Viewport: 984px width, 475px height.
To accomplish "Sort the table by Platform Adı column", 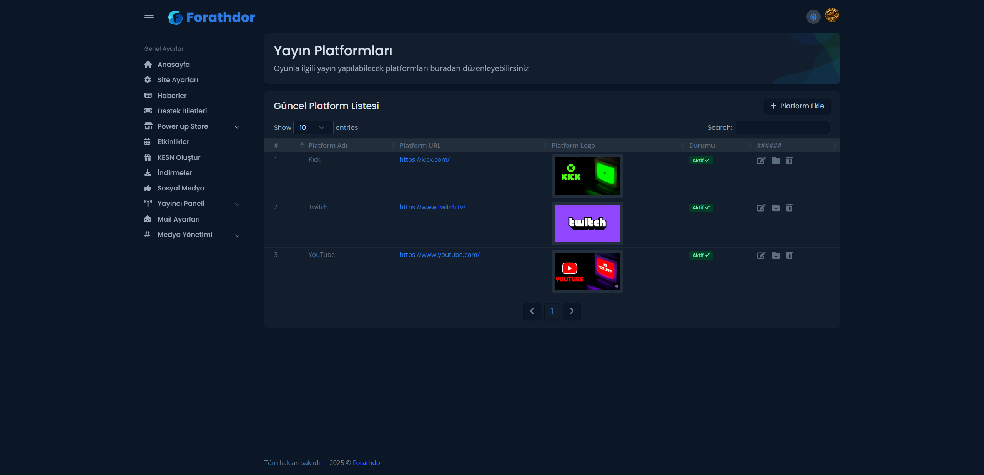I will (327, 146).
